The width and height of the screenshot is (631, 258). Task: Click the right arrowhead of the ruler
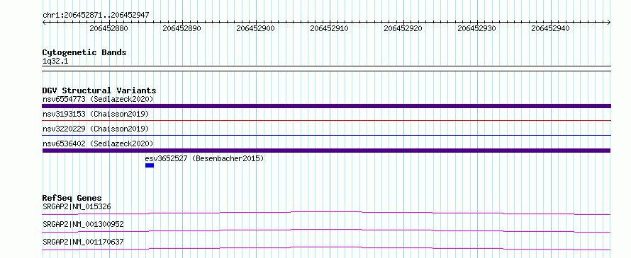[609, 23]
